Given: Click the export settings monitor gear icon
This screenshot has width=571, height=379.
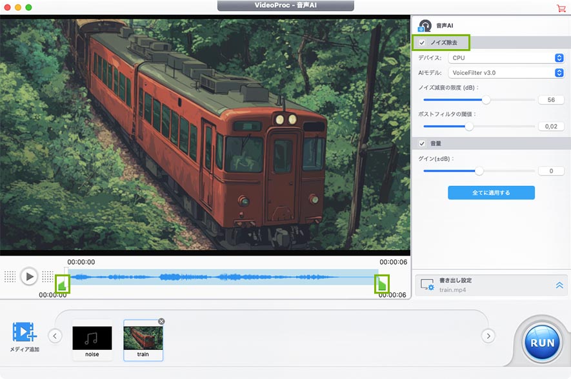Looking at the screenshot, I should coord(426,285).
